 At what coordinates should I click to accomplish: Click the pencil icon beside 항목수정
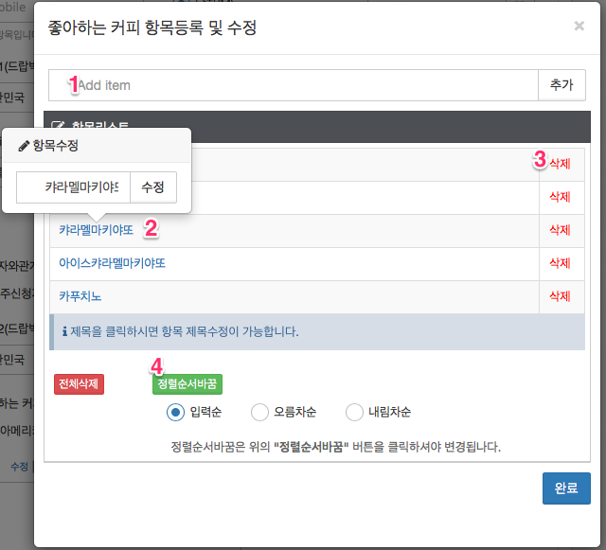(24, 146)
